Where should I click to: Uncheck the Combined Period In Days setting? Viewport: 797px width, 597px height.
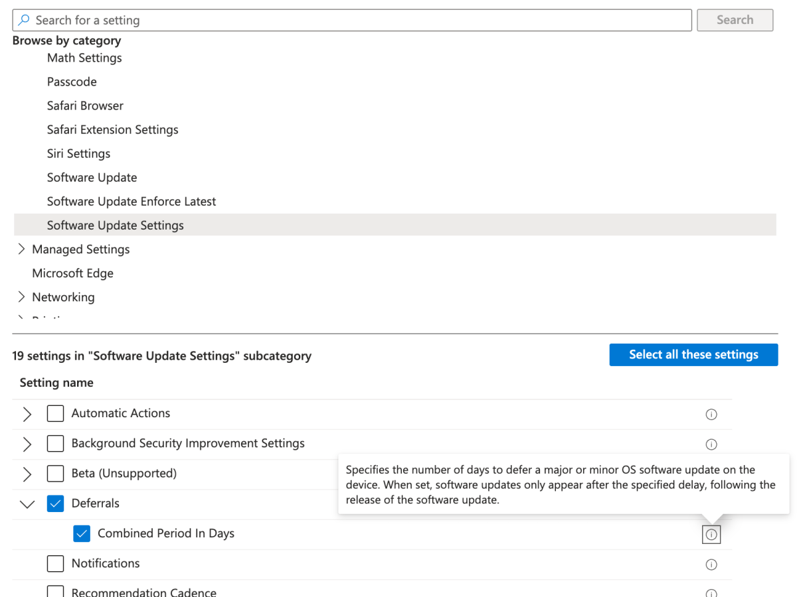(x=82, y=533)
